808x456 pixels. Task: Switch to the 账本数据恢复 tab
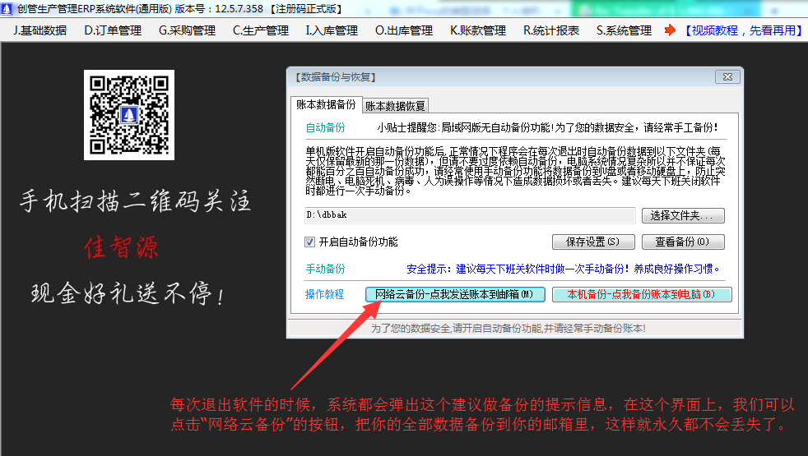[395, 106]
